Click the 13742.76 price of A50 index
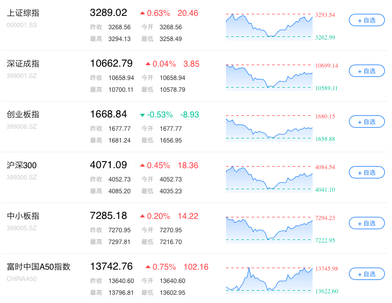Screen dimensions: 392x303 [111, 267]
